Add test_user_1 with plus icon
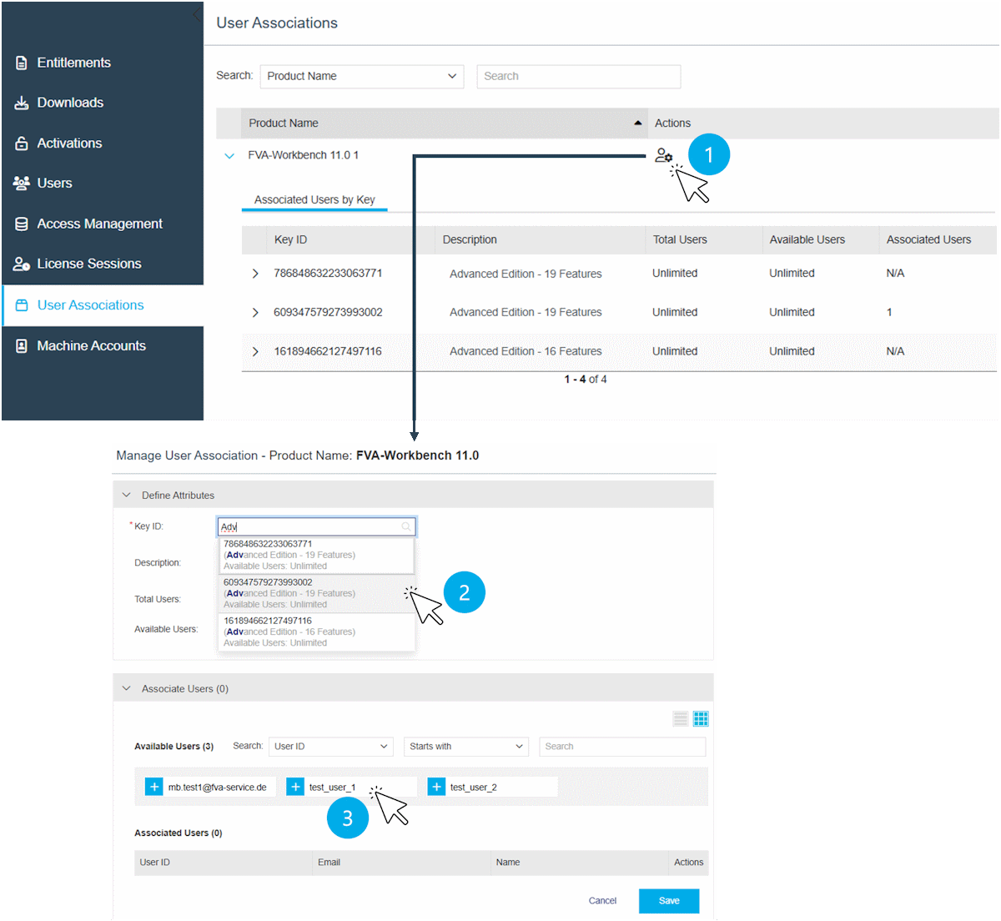 pos(295,787)
